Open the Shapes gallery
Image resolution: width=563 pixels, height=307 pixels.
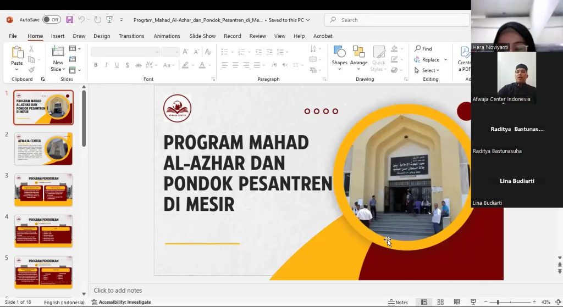[x=339, y=58]
